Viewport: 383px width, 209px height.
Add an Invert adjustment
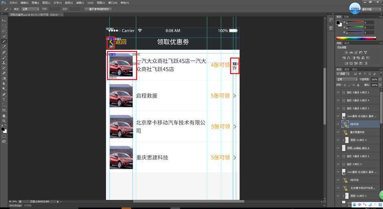click(346, 63)
